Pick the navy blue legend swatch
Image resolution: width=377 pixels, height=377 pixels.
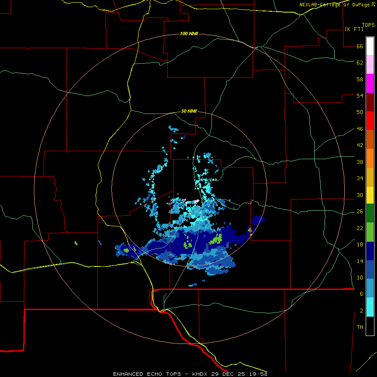point(370,251)
